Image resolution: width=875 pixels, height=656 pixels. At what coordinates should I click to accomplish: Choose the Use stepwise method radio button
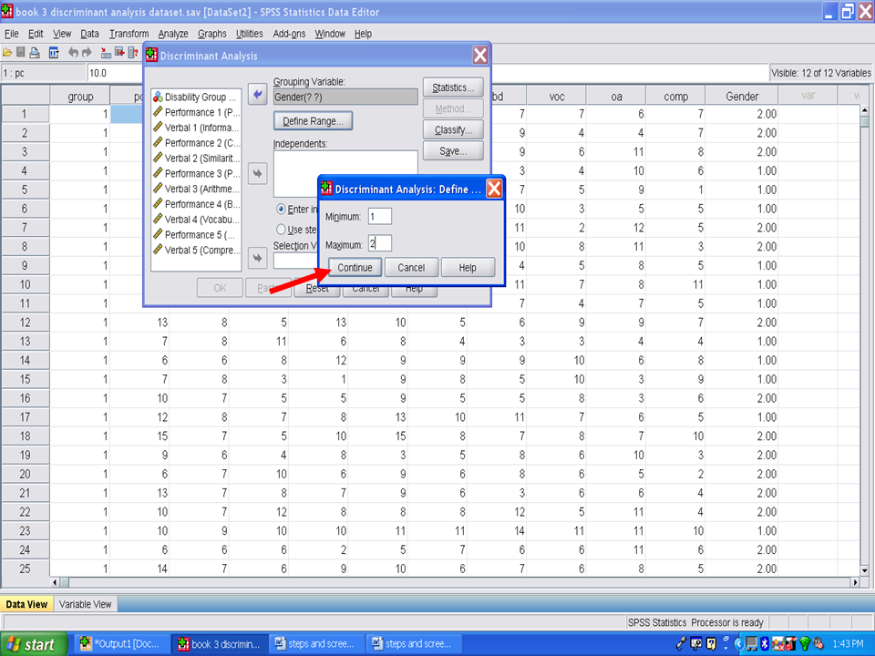coord(282,230)
